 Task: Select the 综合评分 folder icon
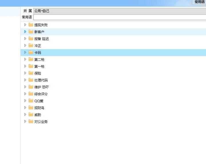[31, 94]
